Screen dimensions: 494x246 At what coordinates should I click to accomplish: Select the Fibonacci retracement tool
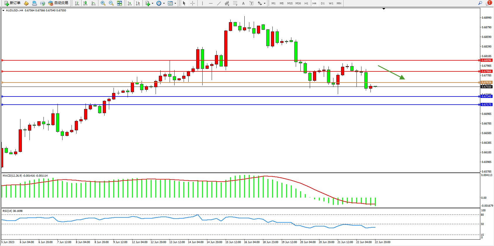pyautogui.click(x=235, y=3)
